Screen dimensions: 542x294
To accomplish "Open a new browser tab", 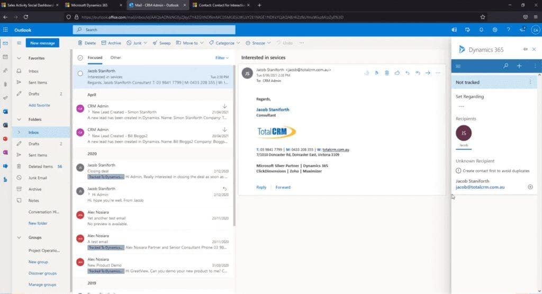I will tap(259, 5).
